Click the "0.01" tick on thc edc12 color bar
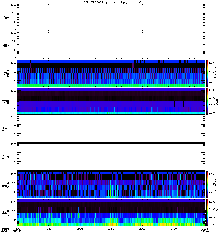 point(211,193)
